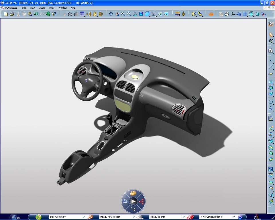Open the Tools menu

pos(51,7)
